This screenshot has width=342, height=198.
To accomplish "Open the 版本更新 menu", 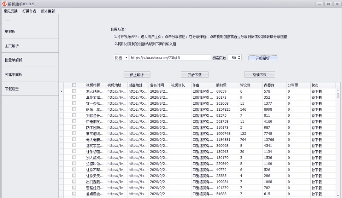I will pyautogui.click(x=48, y=11).
